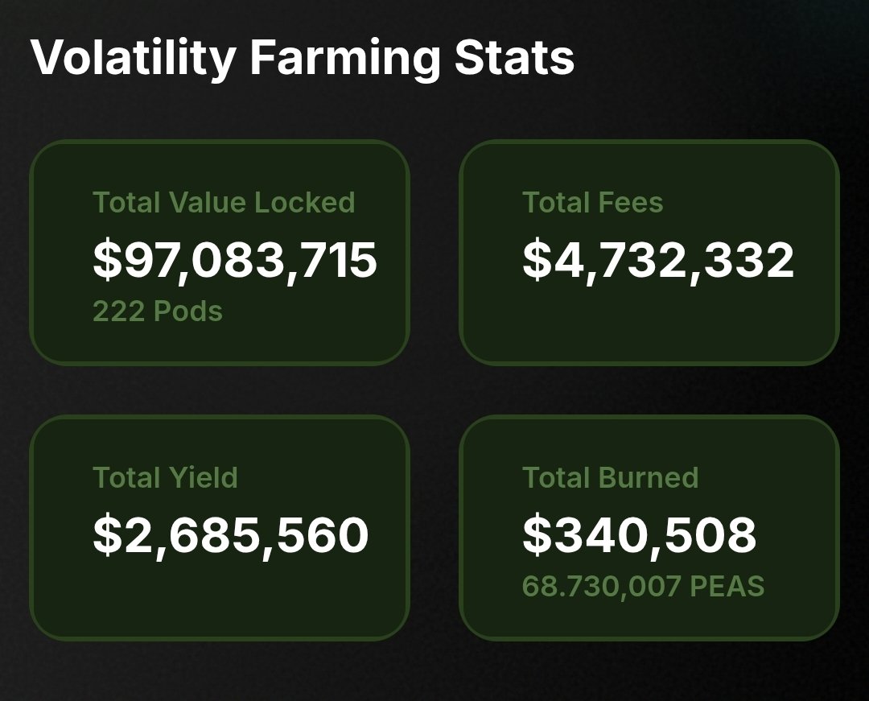
Task: Click the $2,685,560 yield amount
Action: click(231, 535)
